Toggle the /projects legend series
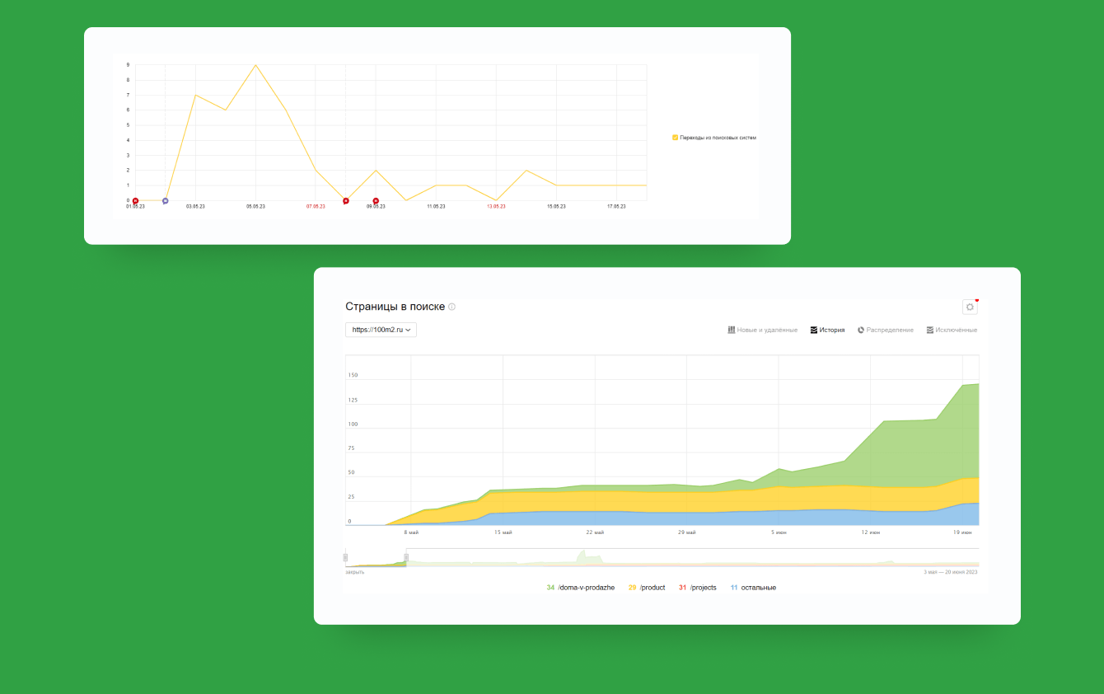Screen dimensions: 1104x694 pos(698,588)
